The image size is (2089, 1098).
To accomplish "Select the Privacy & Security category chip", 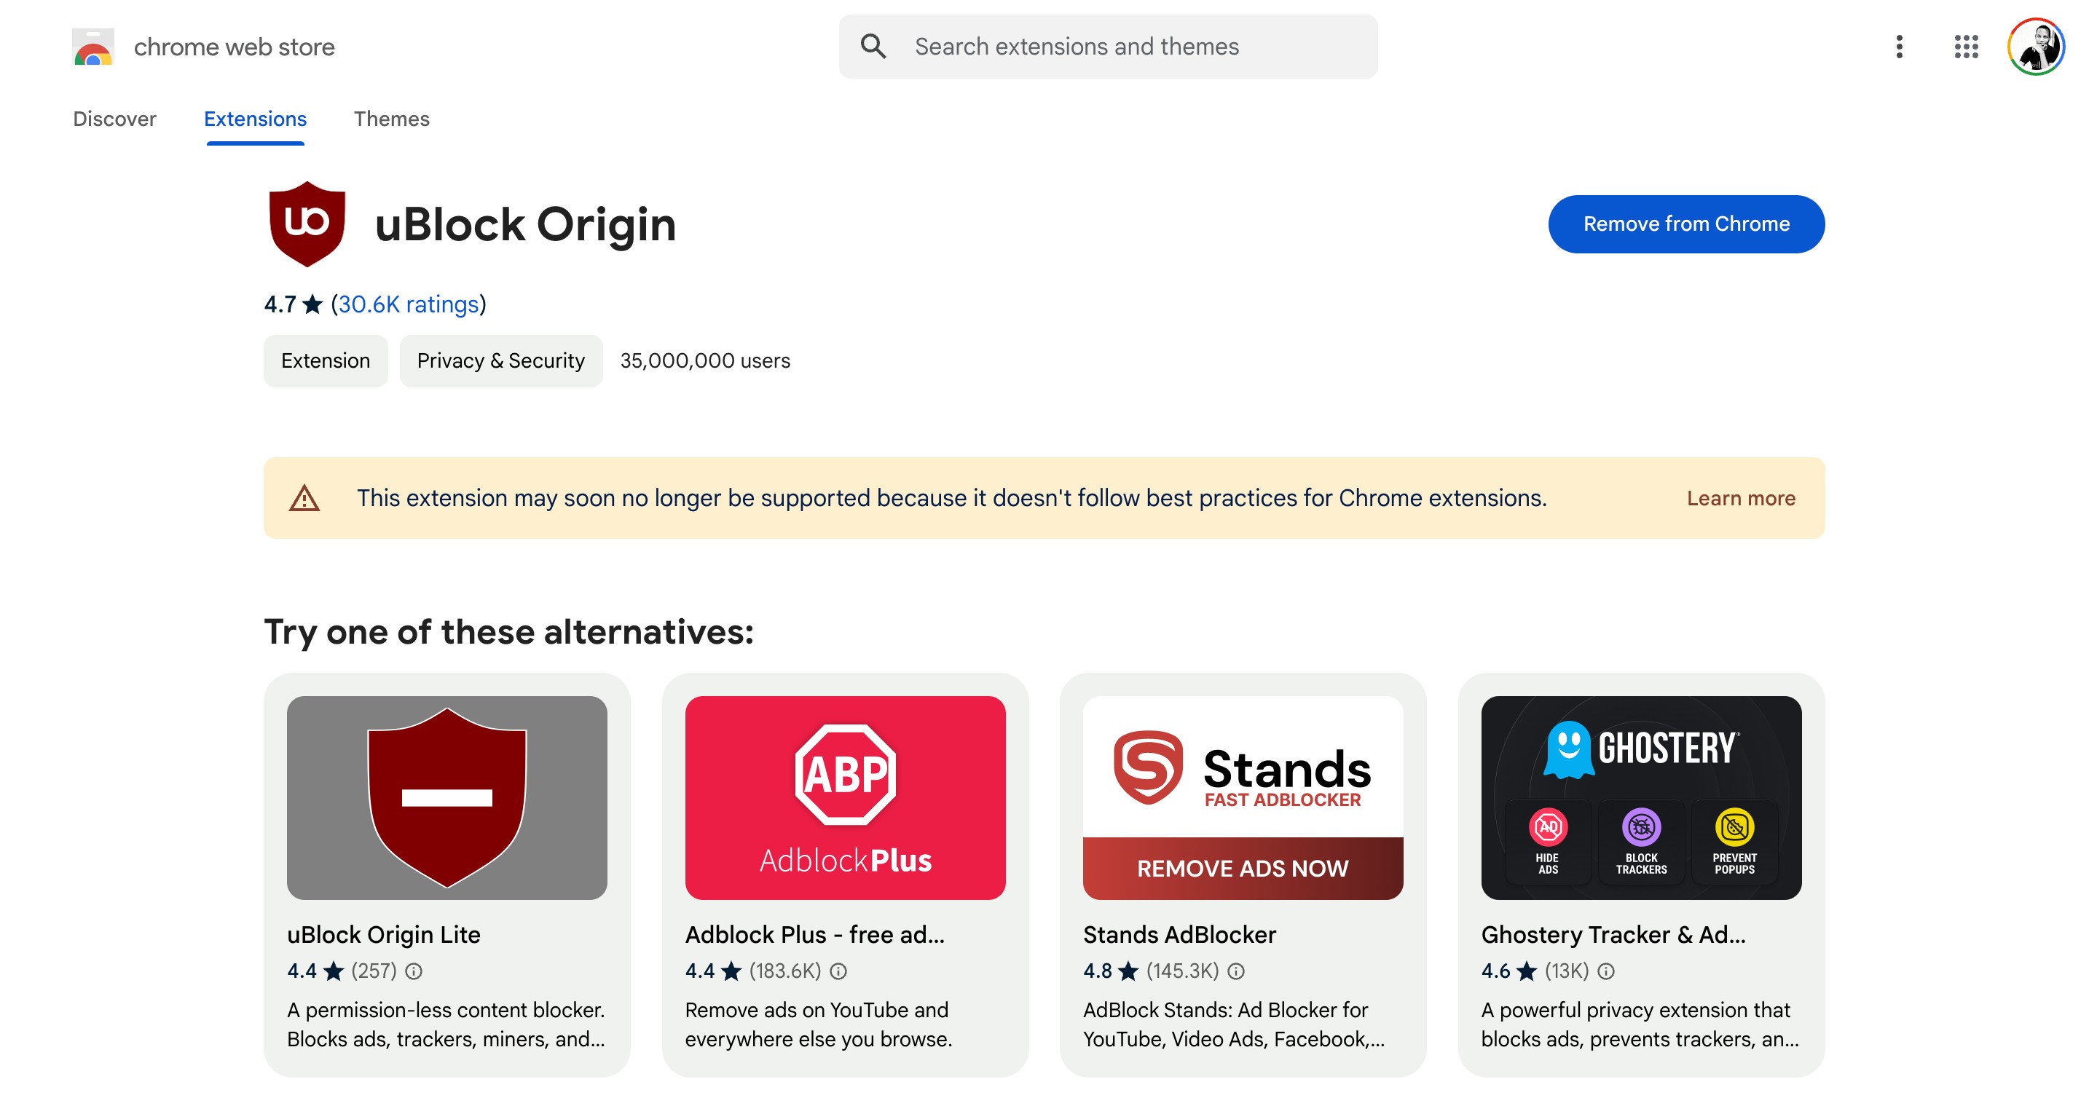I will tap(500, 361).
